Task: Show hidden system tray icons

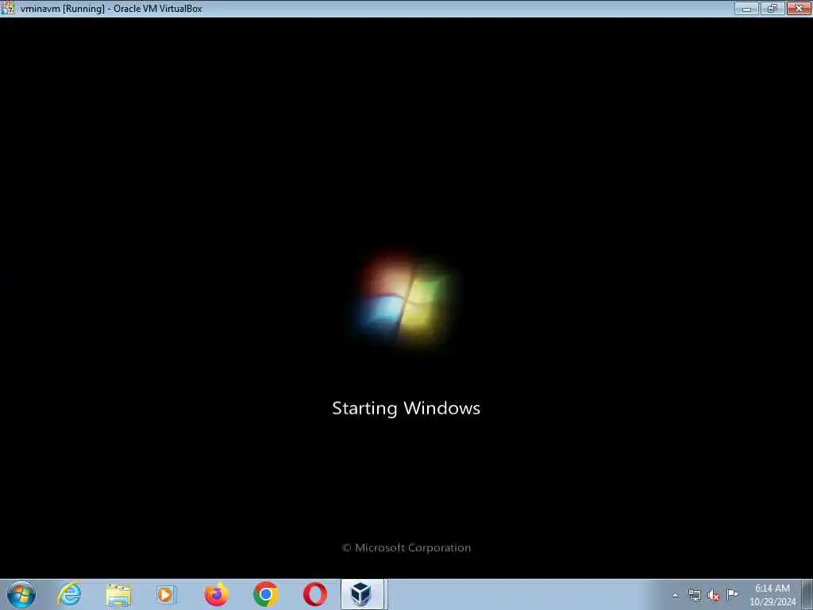Action: tap(675, 595)
